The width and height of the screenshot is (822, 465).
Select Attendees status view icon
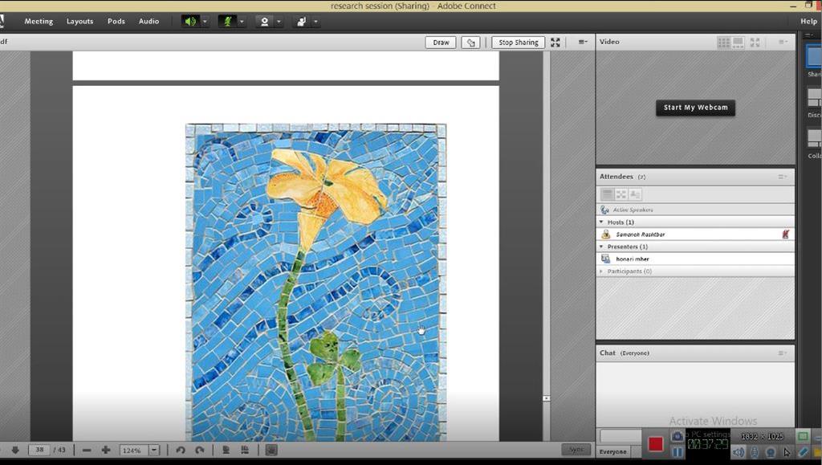pos(635,194)
